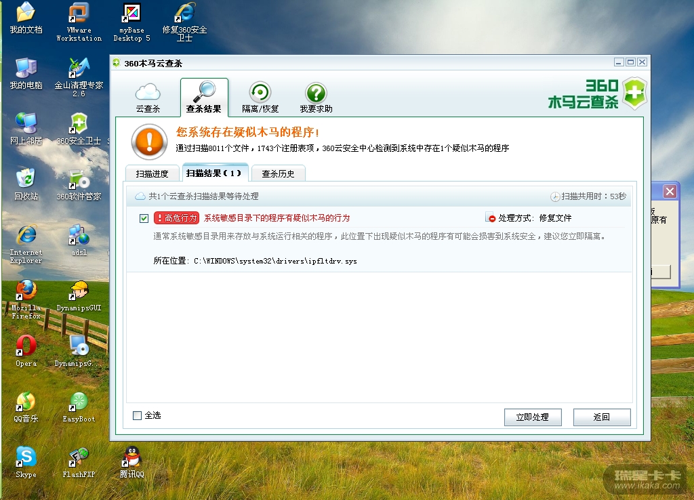Click the orange exclamation warning icon
This screenshot has height=500, width=694.
149,142
